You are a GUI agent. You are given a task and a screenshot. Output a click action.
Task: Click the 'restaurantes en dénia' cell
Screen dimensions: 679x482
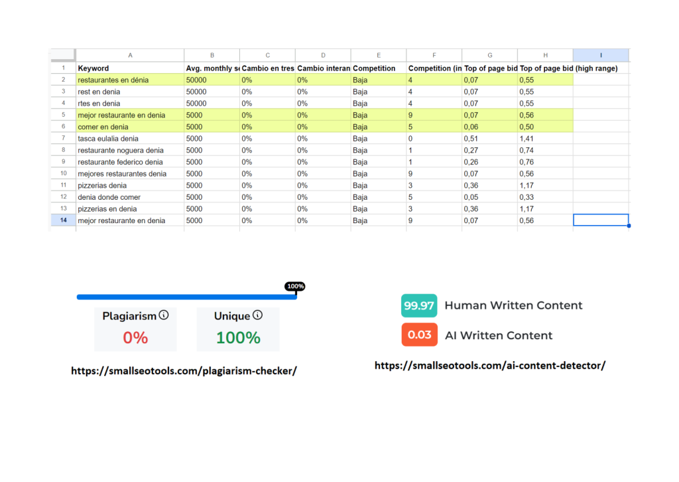pos(130,80)
